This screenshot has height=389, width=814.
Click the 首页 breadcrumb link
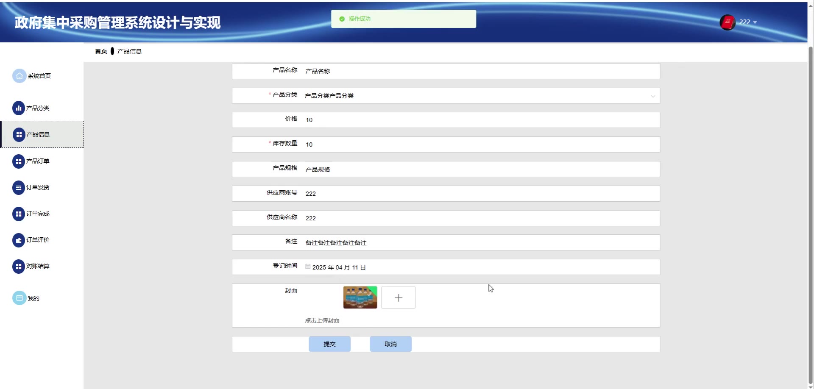click(101, 51)
